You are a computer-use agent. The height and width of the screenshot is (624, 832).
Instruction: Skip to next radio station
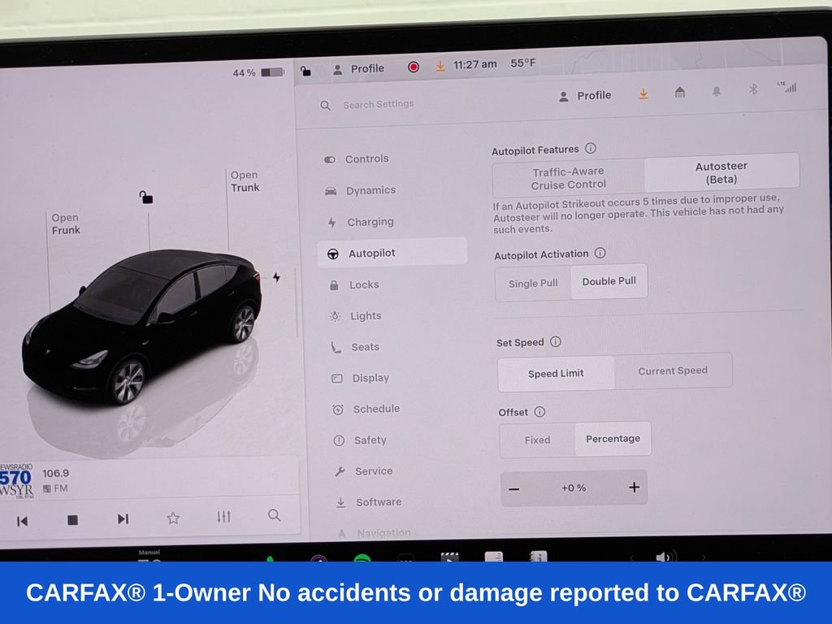(123, 518)
